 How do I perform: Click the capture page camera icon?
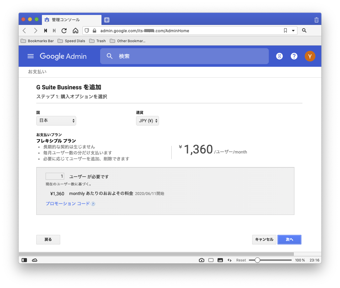201,260
